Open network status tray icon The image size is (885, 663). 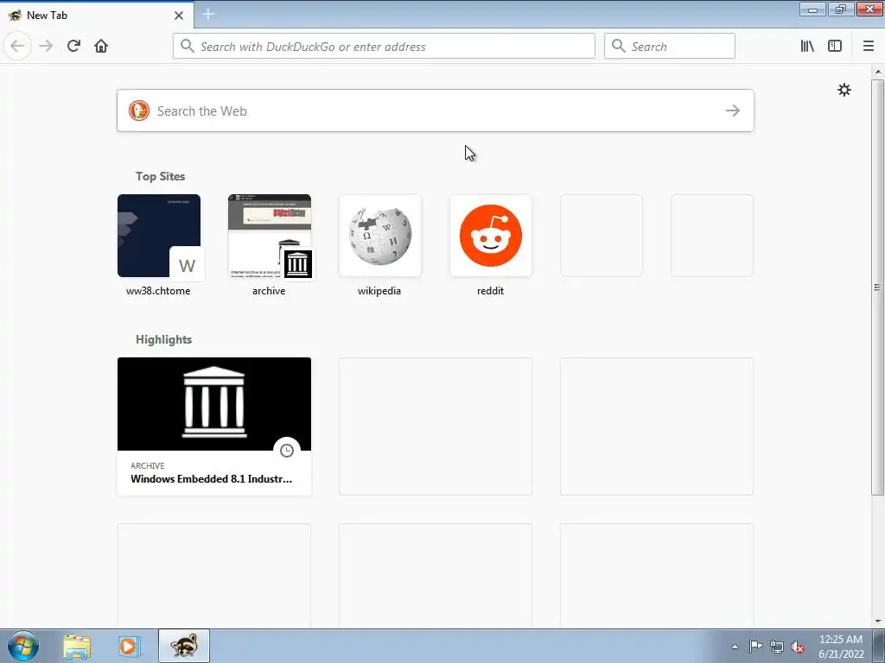(x=777, y=647)
